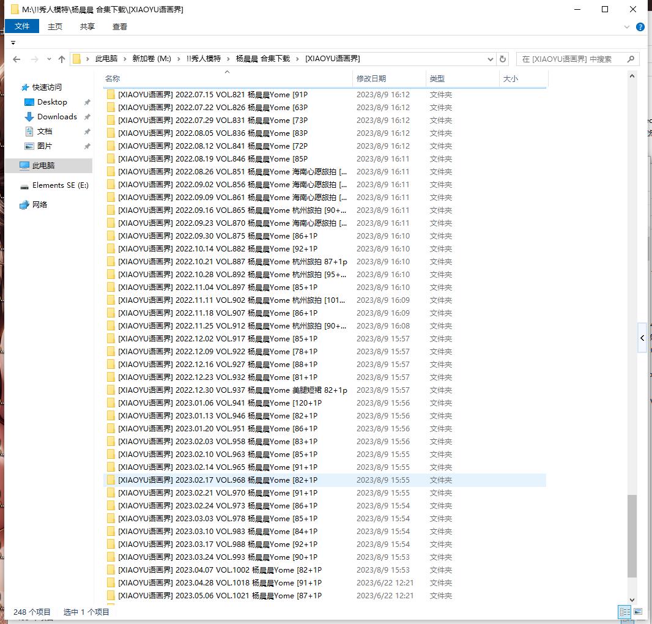Viewport: 652px width, 624px height.
Task: Select 快速访问 in navigation pane
Action: 47,87
